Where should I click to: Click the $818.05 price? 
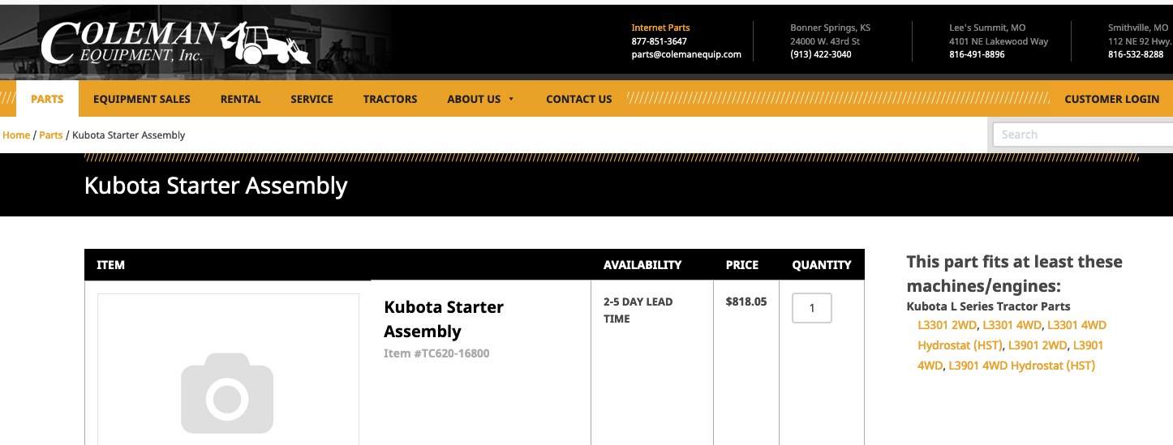(x=746, y=302)
